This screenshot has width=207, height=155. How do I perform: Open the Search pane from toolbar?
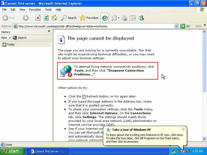click(x=69, y=18)
